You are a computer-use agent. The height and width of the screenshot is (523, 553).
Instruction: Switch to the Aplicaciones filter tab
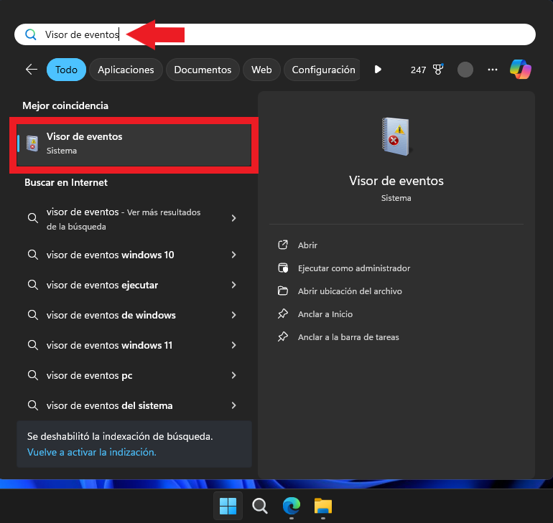[x=126, y=70]
